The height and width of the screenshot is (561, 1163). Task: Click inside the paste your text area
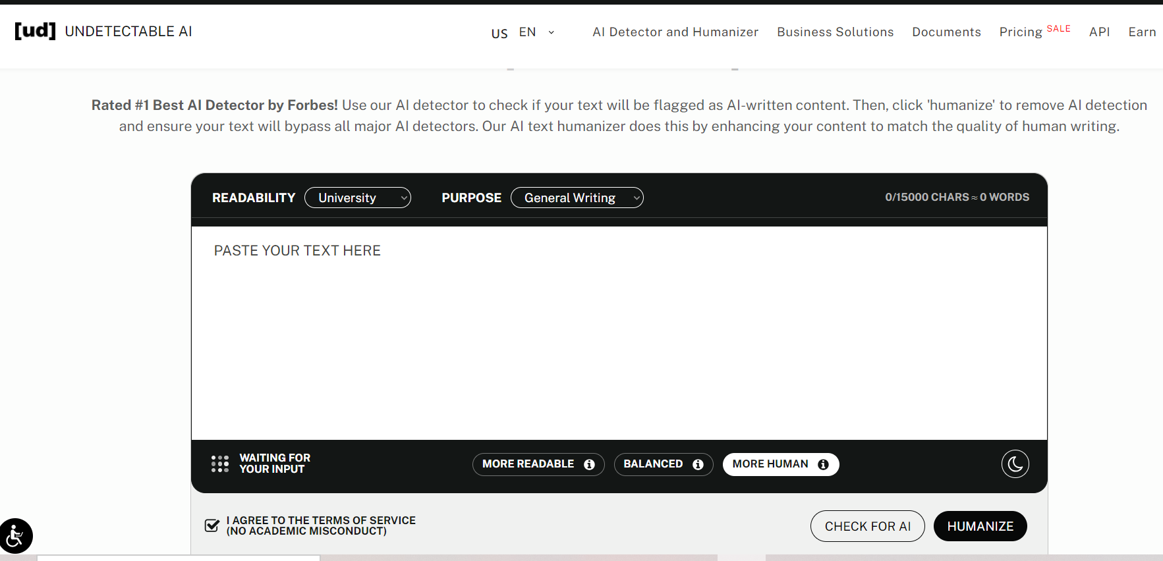[x=619, y=333]
